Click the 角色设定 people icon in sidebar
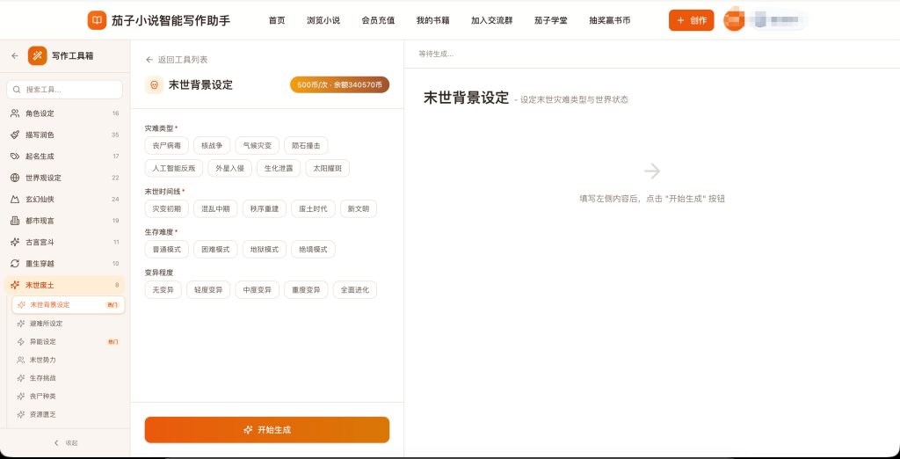 pyautogui.click(x=15, y=113)
